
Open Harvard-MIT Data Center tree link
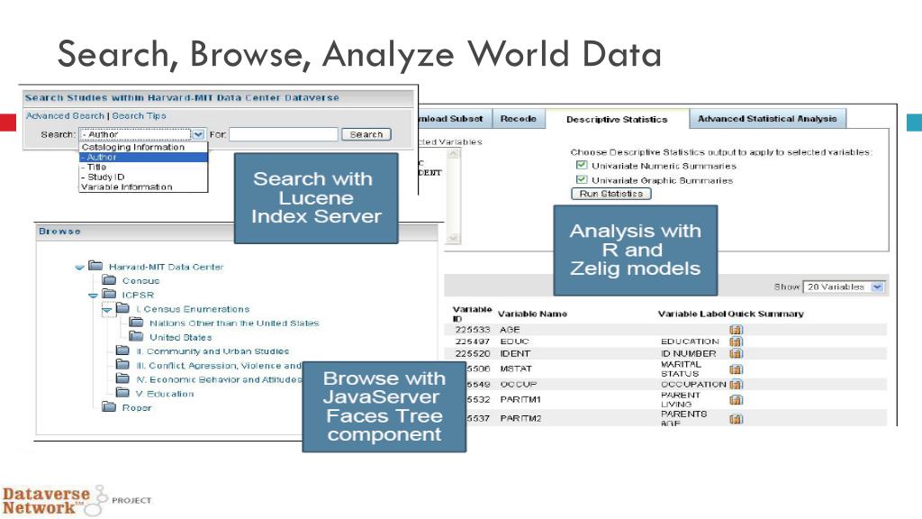(x=166, y=267)
